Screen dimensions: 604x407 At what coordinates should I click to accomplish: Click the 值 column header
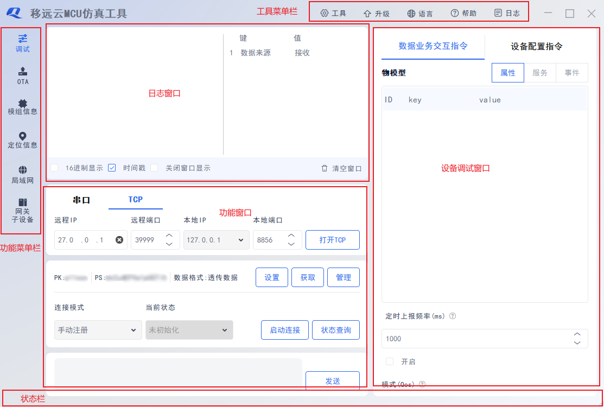[297, 38]
